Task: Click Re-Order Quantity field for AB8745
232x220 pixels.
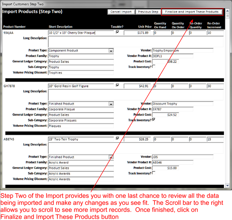Action: [x=198, y=139]
